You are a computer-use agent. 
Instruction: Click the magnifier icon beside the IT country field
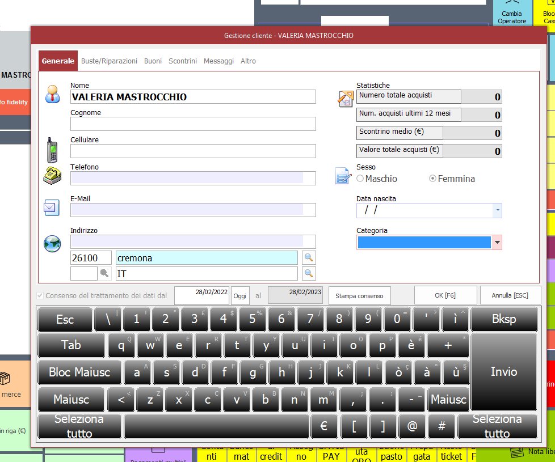tap(309, 274)
